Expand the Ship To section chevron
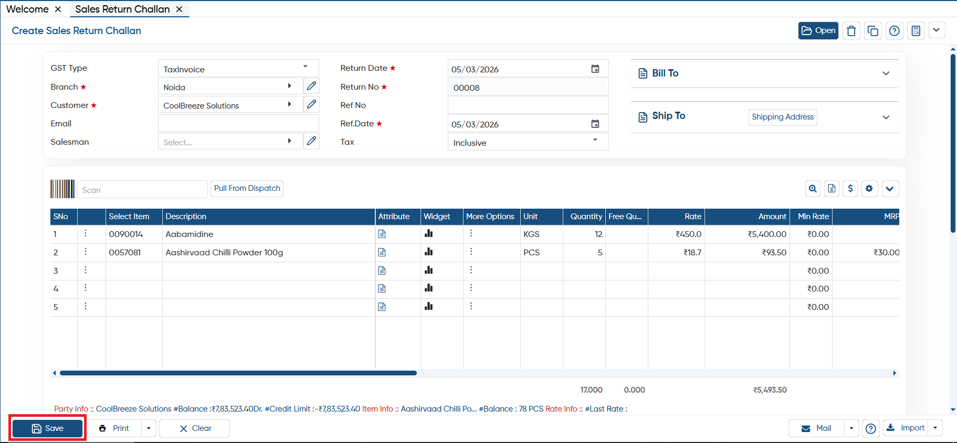Viewport: 957px width, 443px height. coord(886,117)
